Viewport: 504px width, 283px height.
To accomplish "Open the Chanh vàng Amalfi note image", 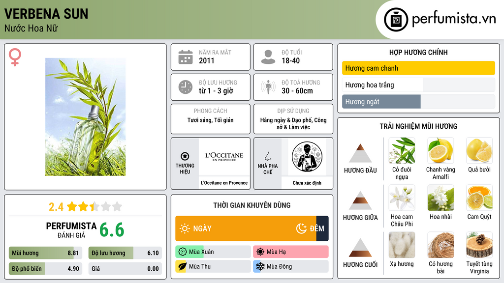I will (x=441, y=150).
